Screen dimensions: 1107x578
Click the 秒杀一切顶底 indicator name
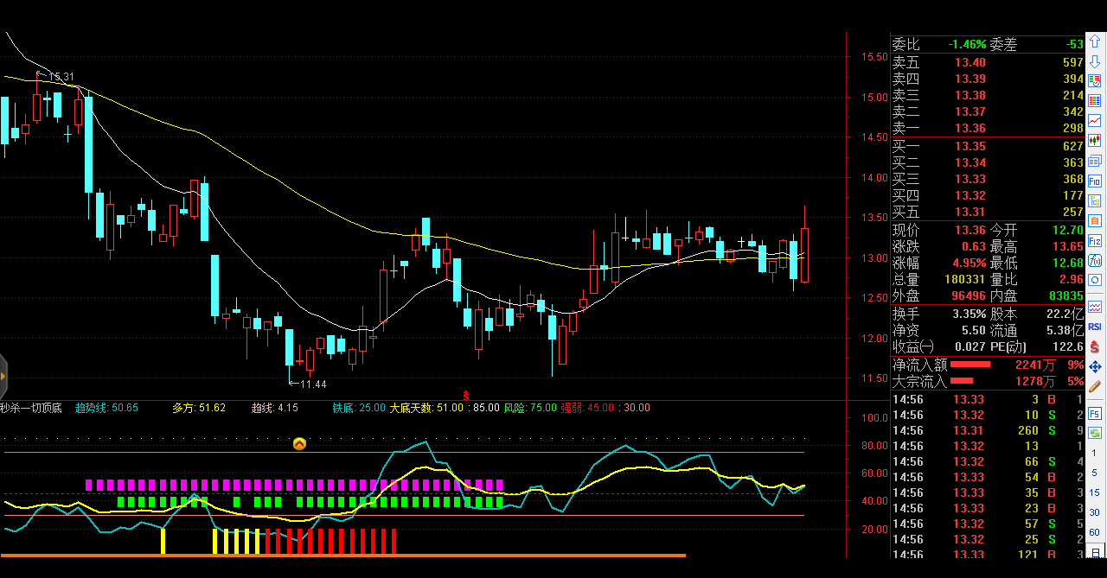click(31, 408)
